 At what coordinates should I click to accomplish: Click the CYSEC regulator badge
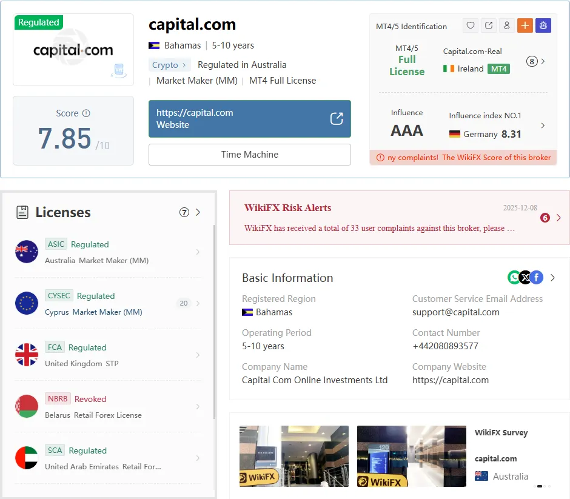coord(59,295)
